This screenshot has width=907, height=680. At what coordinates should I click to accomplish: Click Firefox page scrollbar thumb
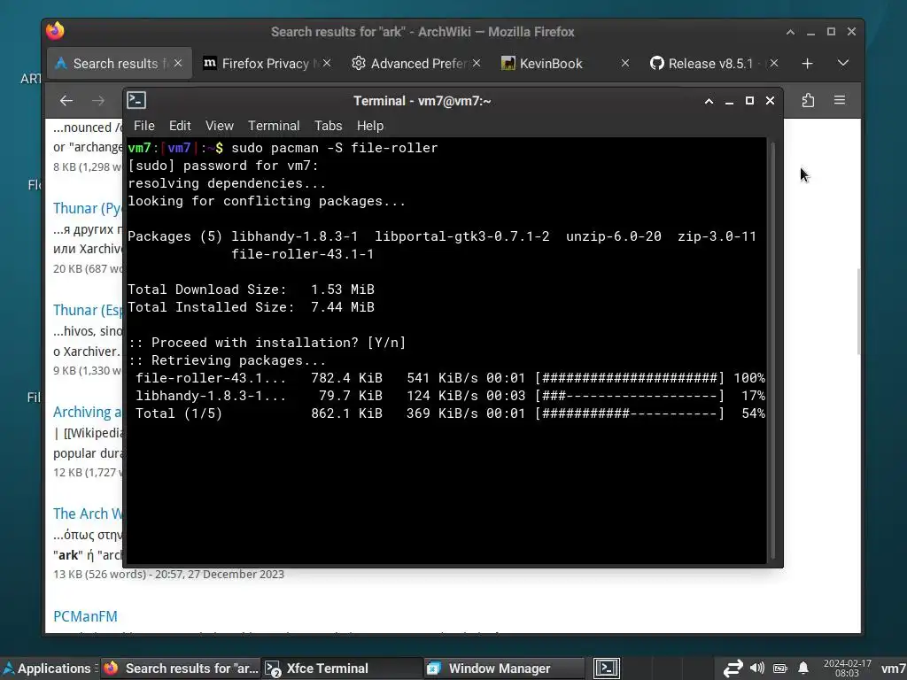[858, 311]
